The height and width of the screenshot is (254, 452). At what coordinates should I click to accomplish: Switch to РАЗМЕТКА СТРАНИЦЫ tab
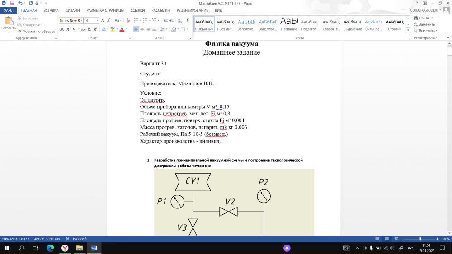105,10
